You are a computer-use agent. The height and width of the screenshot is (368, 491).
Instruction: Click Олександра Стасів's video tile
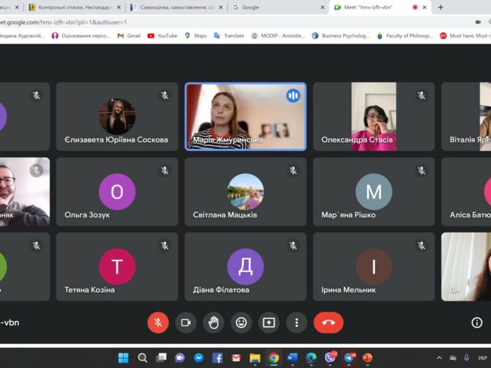[x=373, y=117]
